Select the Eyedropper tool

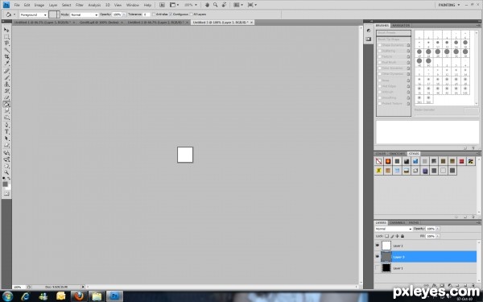click(6, 64)
